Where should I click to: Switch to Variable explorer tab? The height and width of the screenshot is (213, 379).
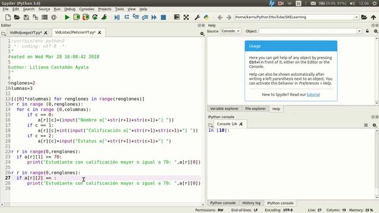pos(224,109)
